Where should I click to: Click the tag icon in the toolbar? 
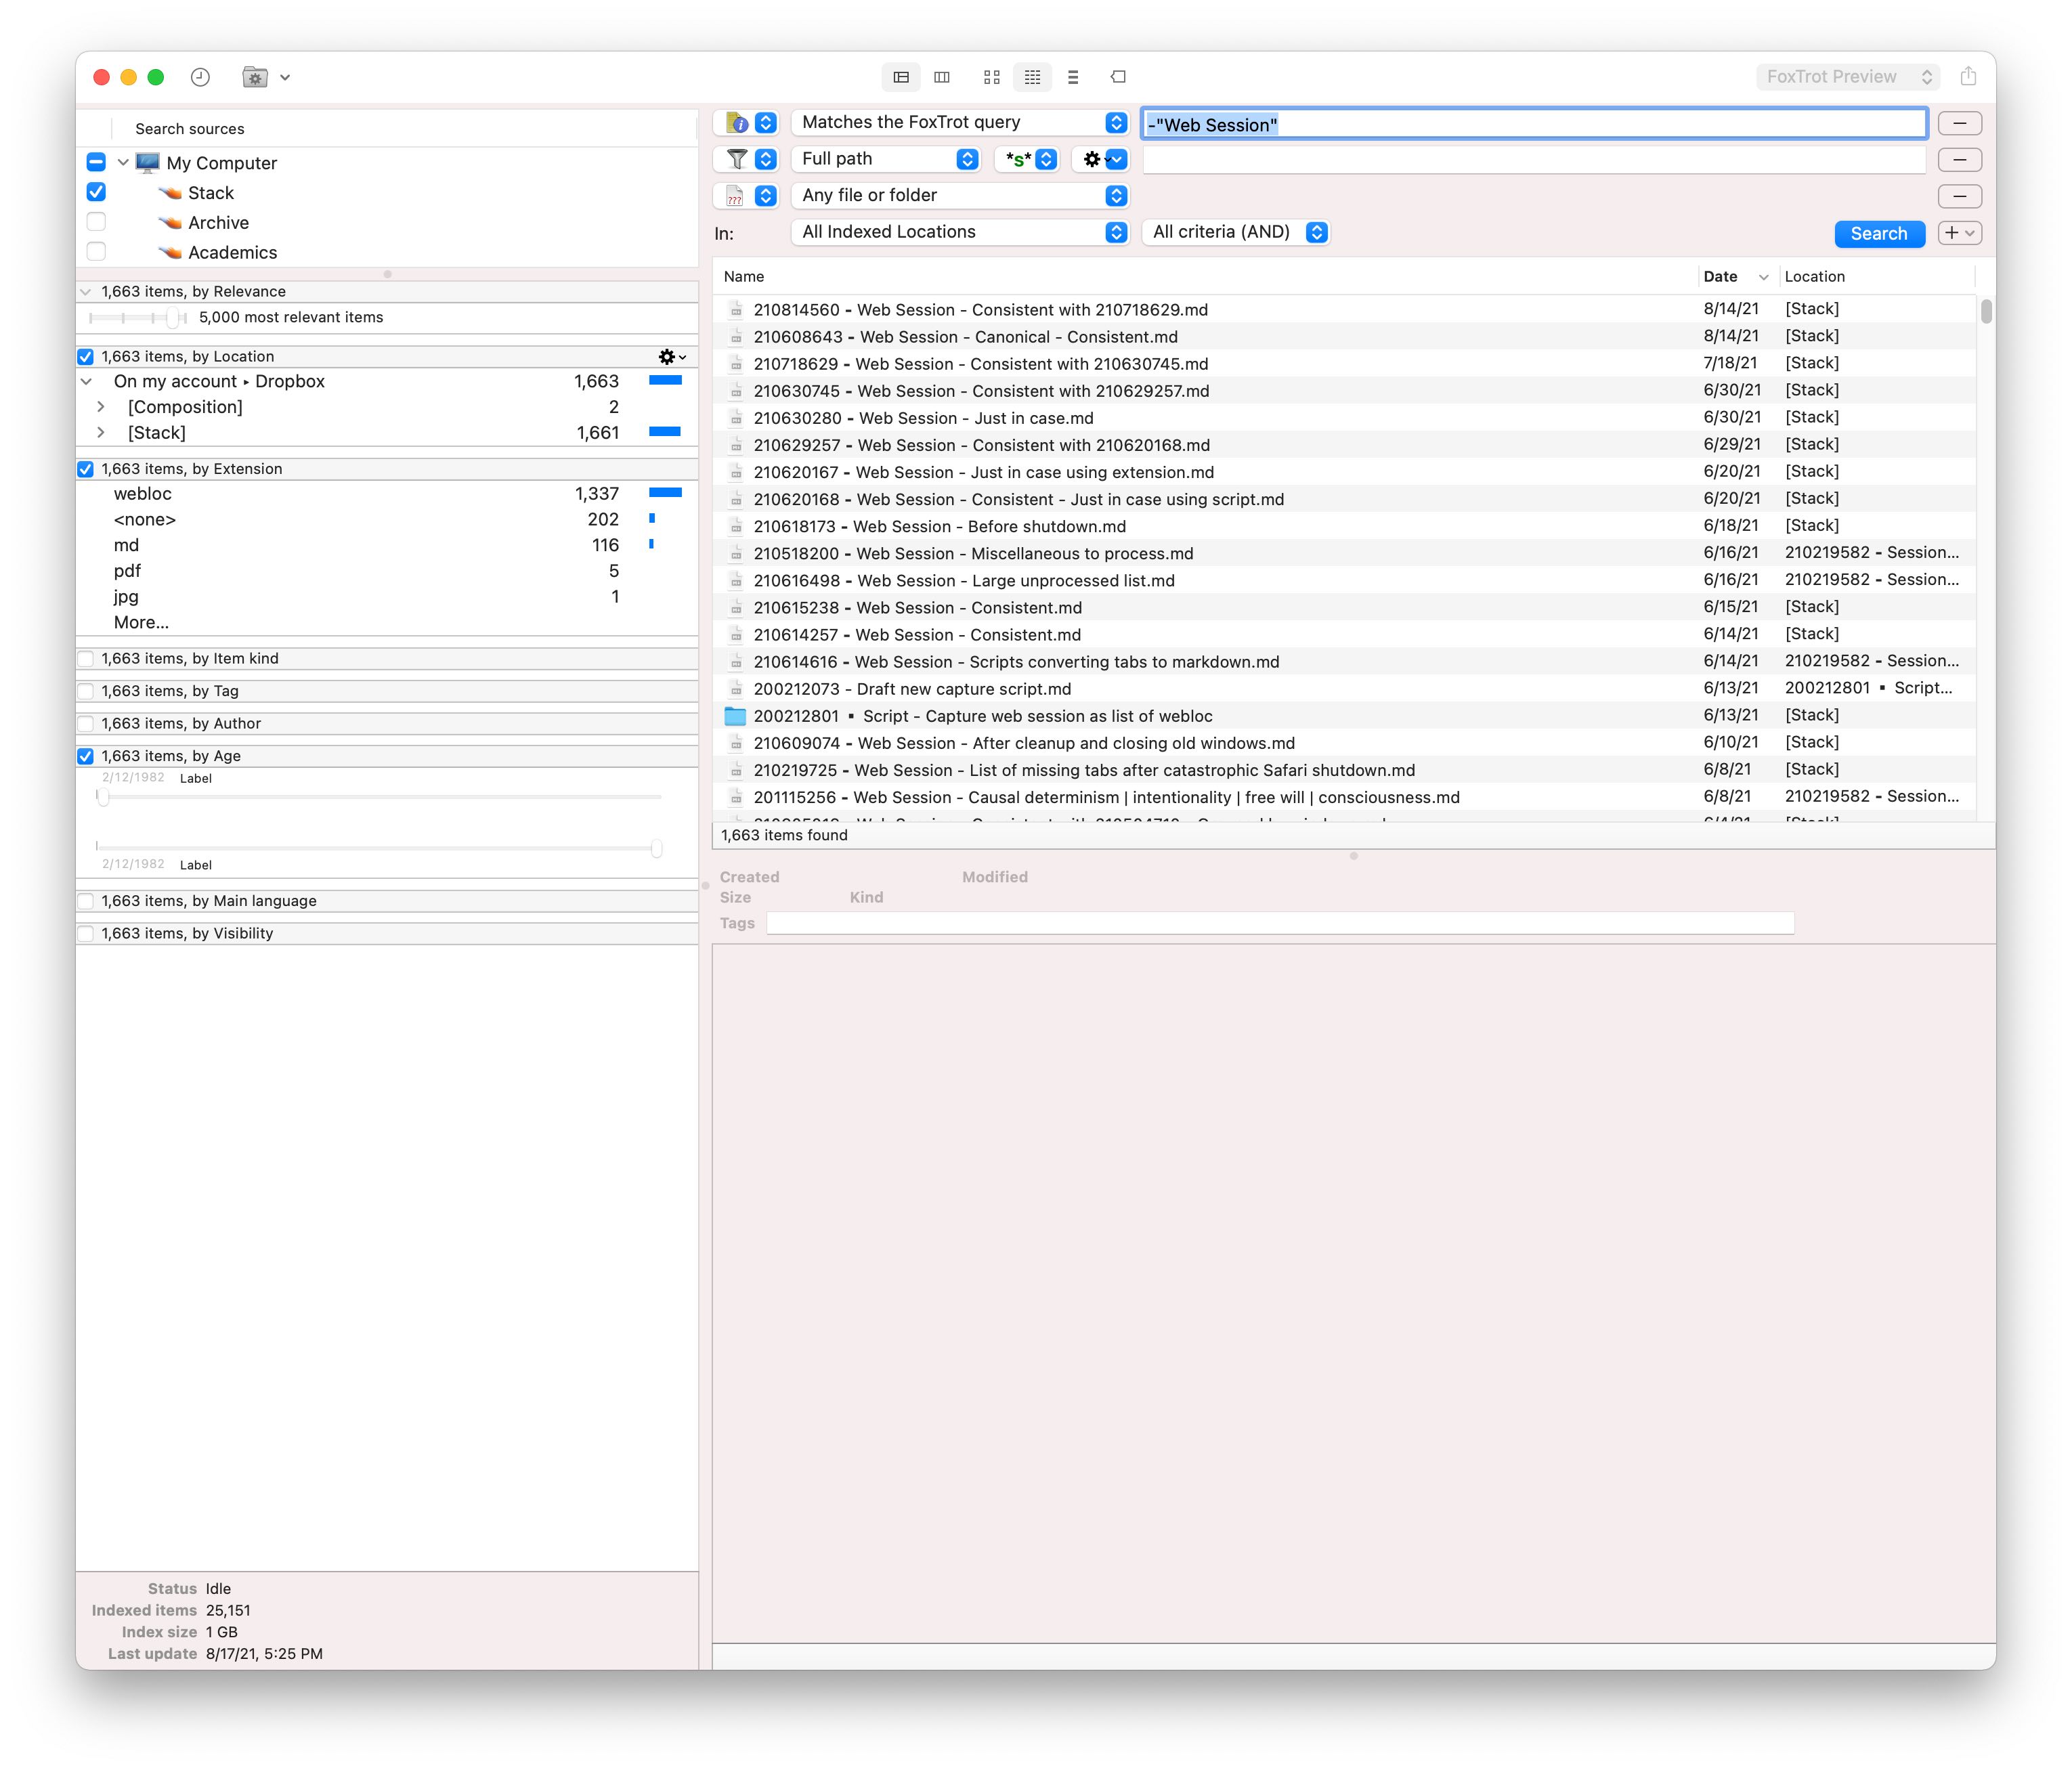1118,77
